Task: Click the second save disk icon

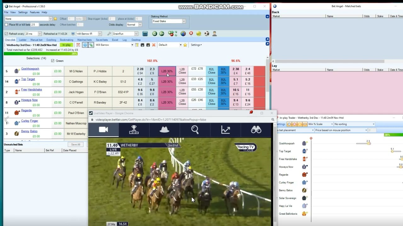Action: (148, 45)
